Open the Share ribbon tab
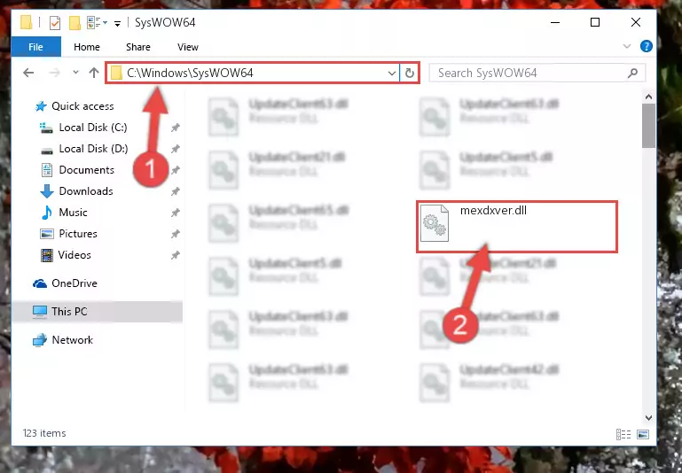The width and height of the screenshot is (682, 473). (137, 47)
